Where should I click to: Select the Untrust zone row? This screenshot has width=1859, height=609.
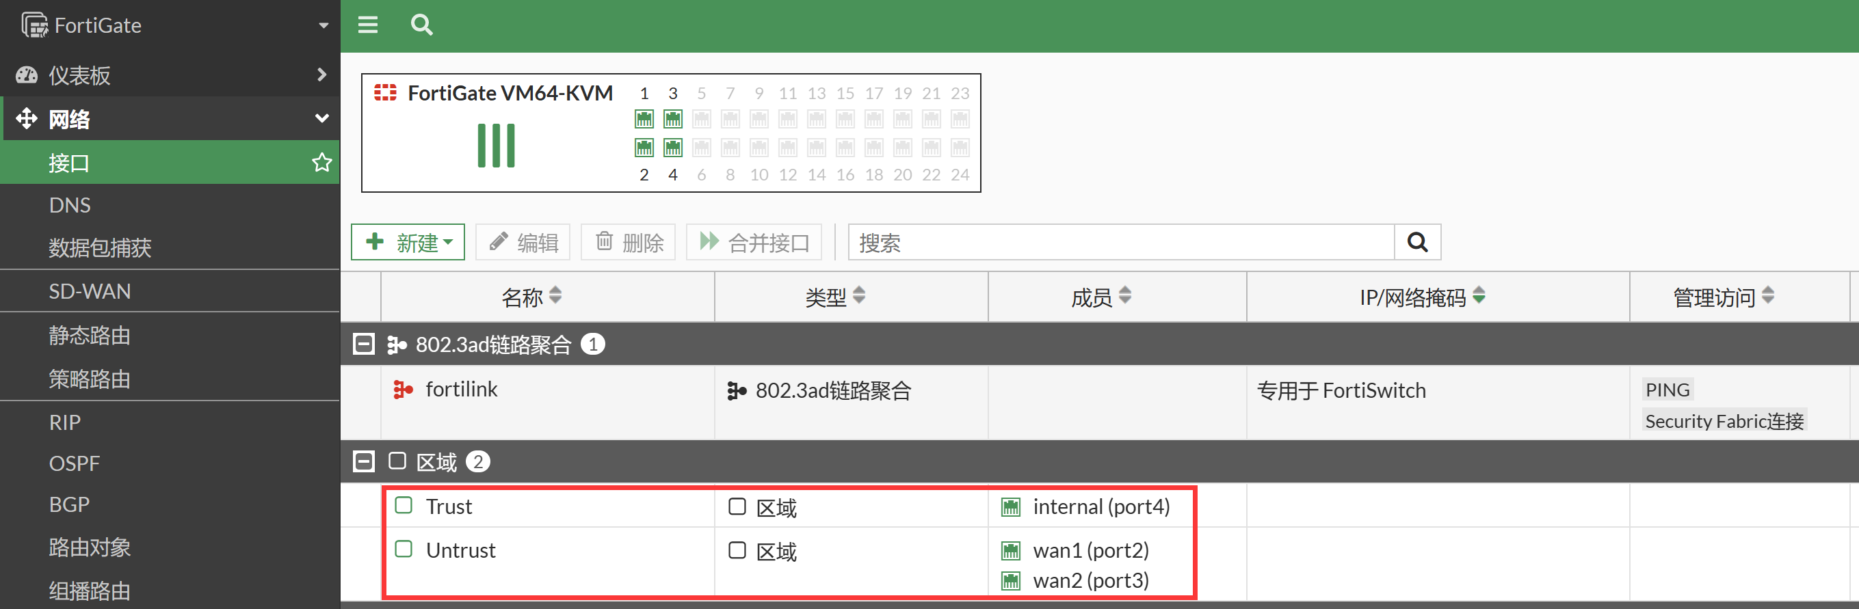[x=460, y=550]
